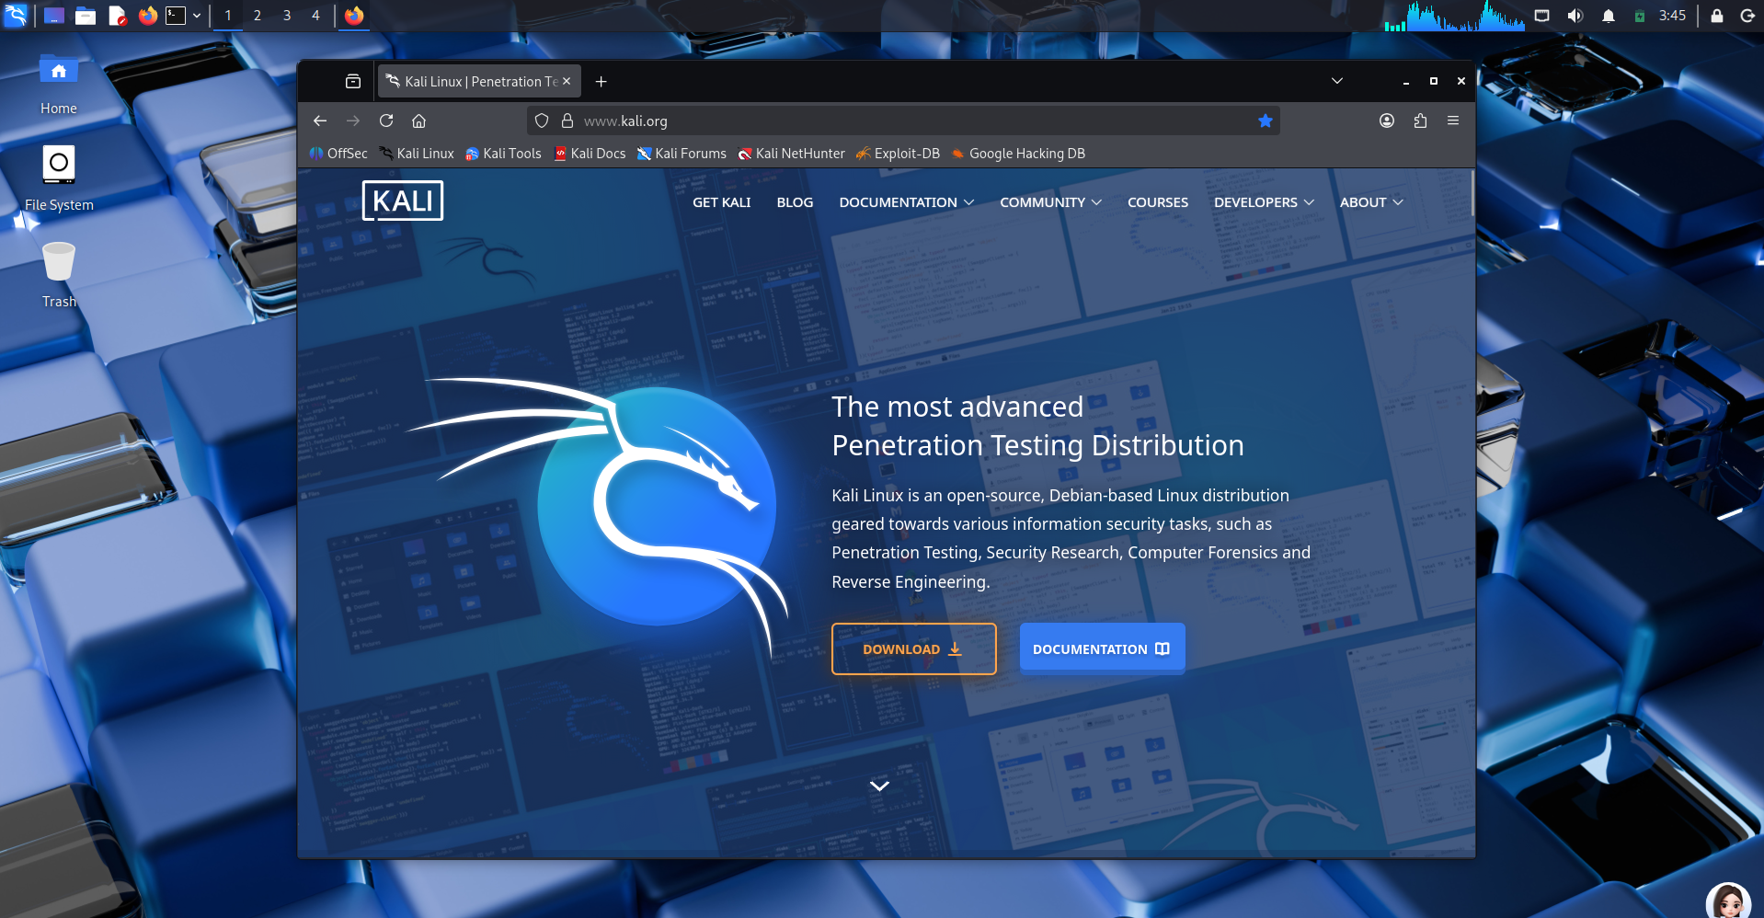Focus the address bar showing www.kali.org
This screenshot has width=1764, height=918.
(x=903, y=120)
